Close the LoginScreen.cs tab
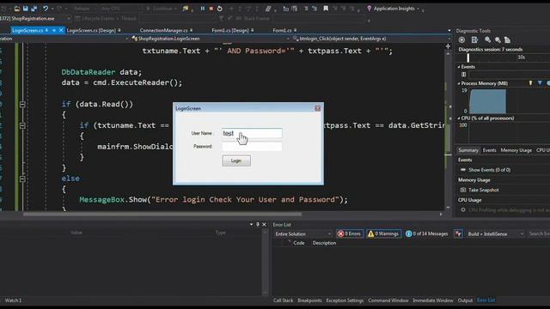Screen dimensions: 550x309 point(61,31)
